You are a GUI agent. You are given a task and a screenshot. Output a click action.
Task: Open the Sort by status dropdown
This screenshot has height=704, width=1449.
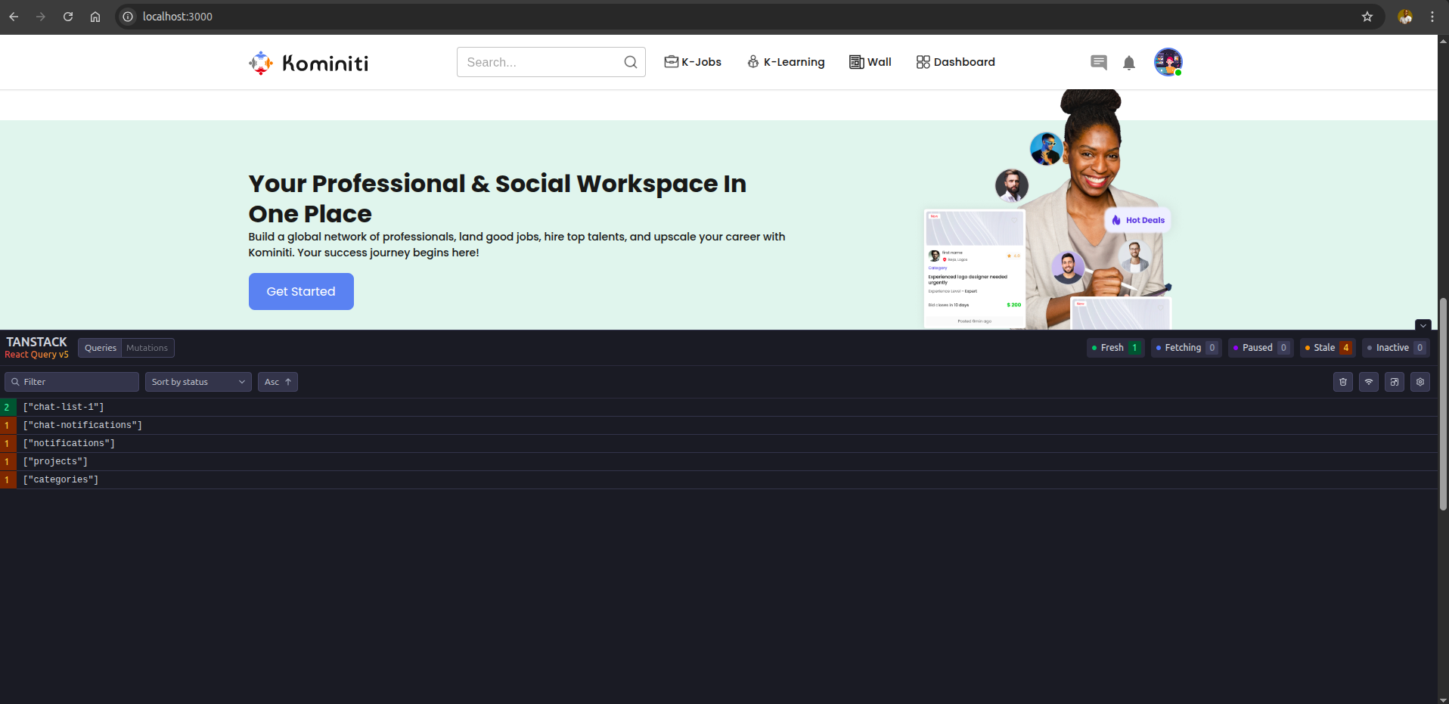pyautogui.click(x=198, y=382)
